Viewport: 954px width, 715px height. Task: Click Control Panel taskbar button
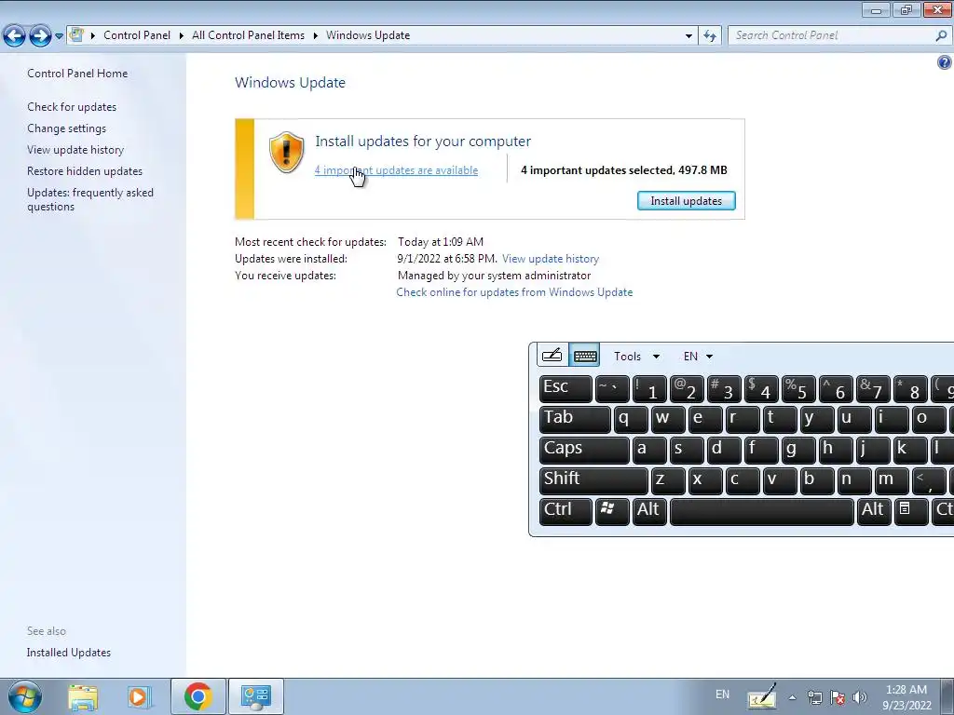tap(255, 696)
